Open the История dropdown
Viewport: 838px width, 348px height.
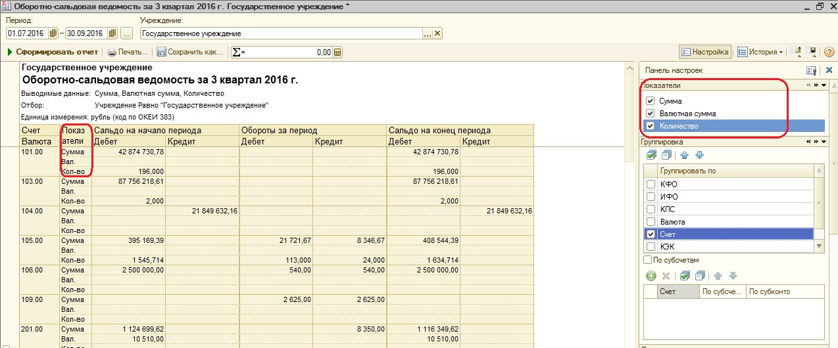click(x=760, y=52)
